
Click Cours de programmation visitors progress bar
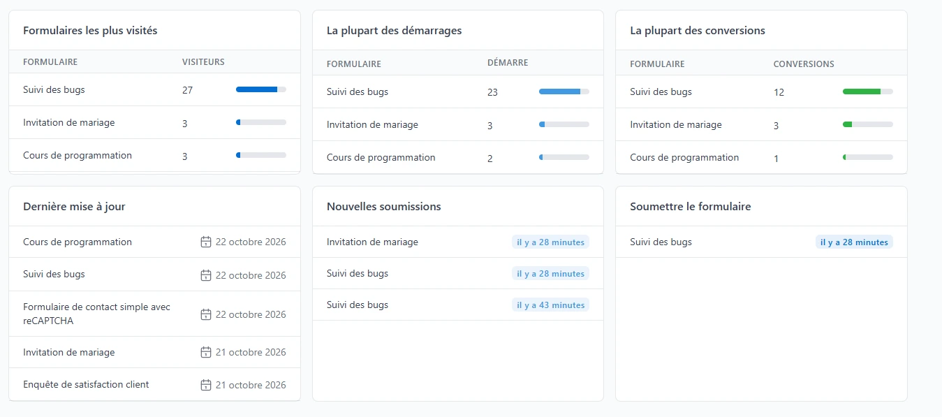pyautogui.click(x=261, y=155)
